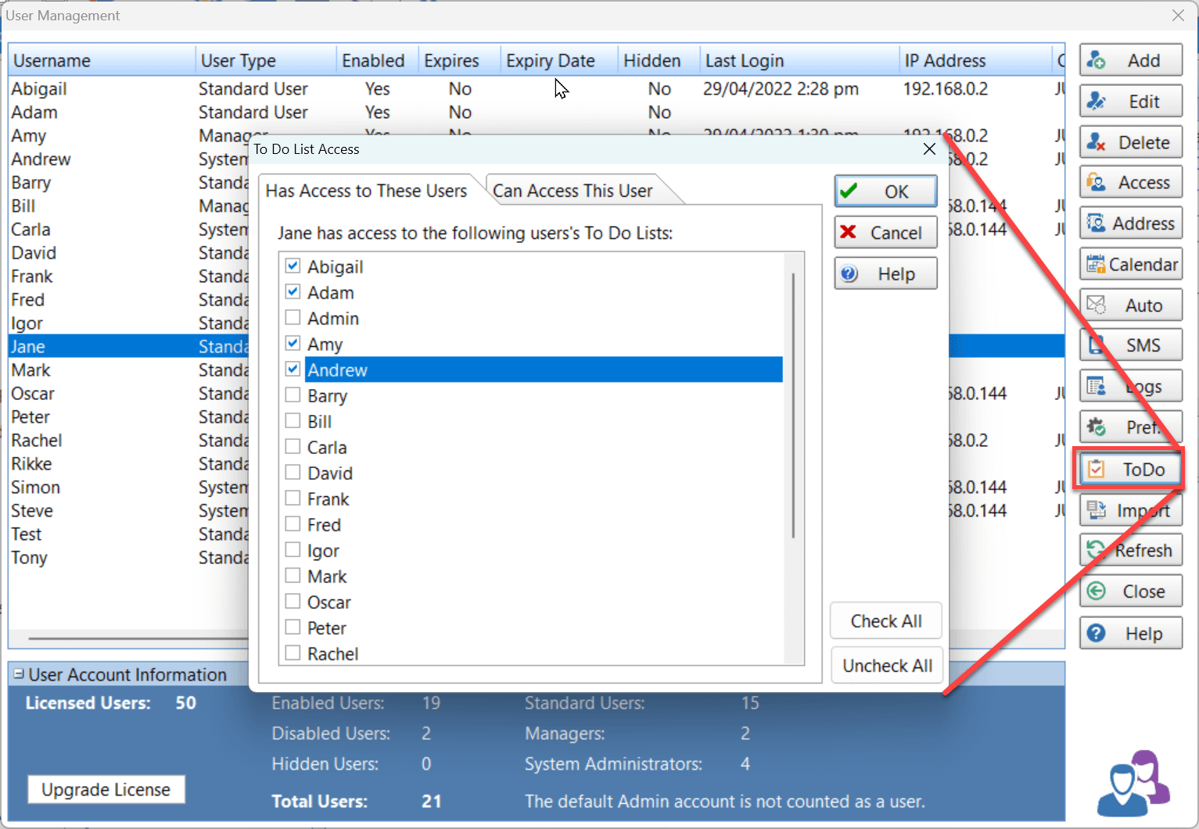Click the Delete user button
The height and width of the screenshot is (829, 1199).
1130,142
